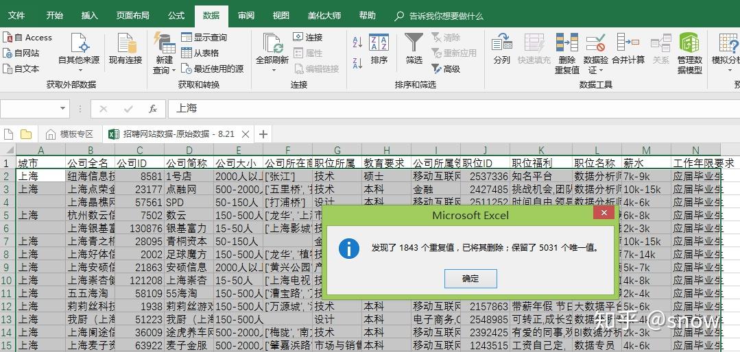Select row 2 header
The width and height of the screenshot is (740, 352).
7,176
